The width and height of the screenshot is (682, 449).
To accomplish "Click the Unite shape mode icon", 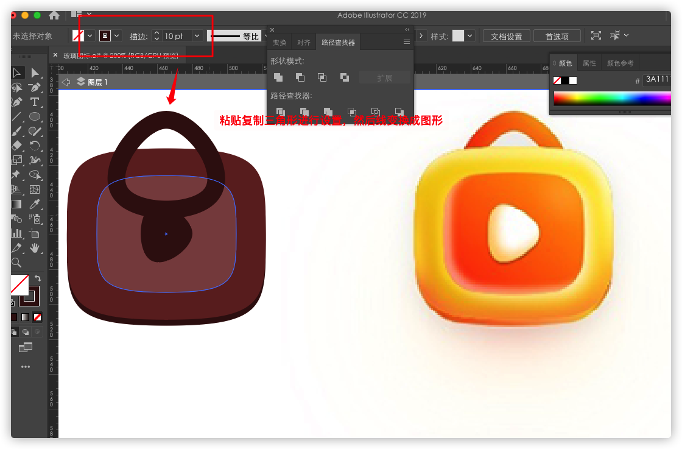I will (278, 77).
